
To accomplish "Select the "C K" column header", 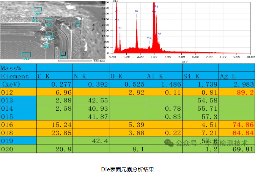I will tap(55, 76).
